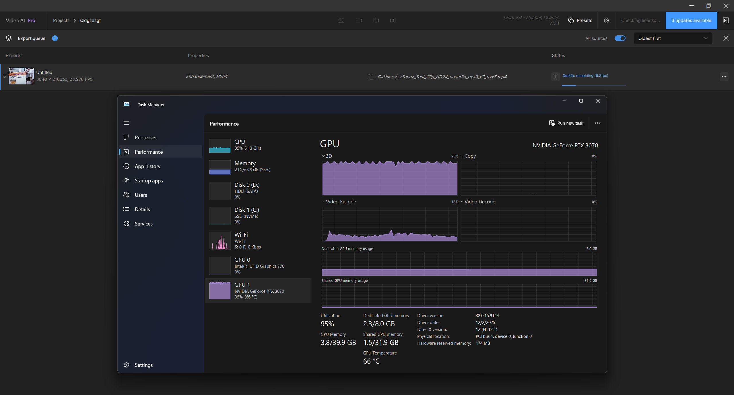Pause the Untitled export in queue

556,76
